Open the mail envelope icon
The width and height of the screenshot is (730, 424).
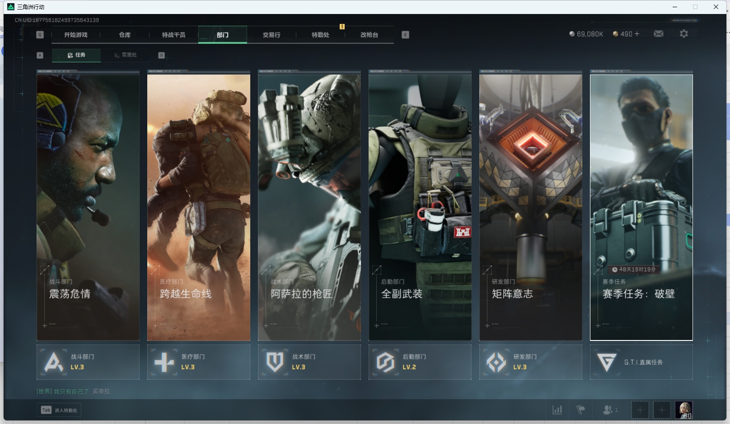658,34
